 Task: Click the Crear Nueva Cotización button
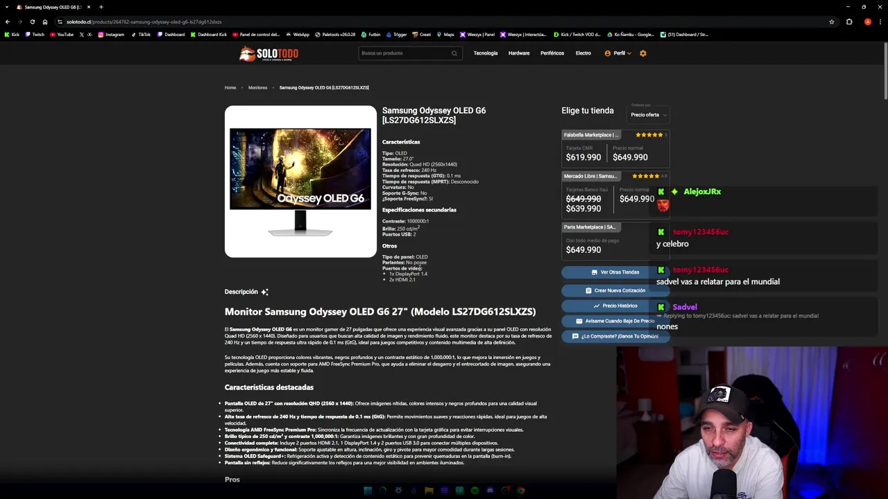pos(615,290)
